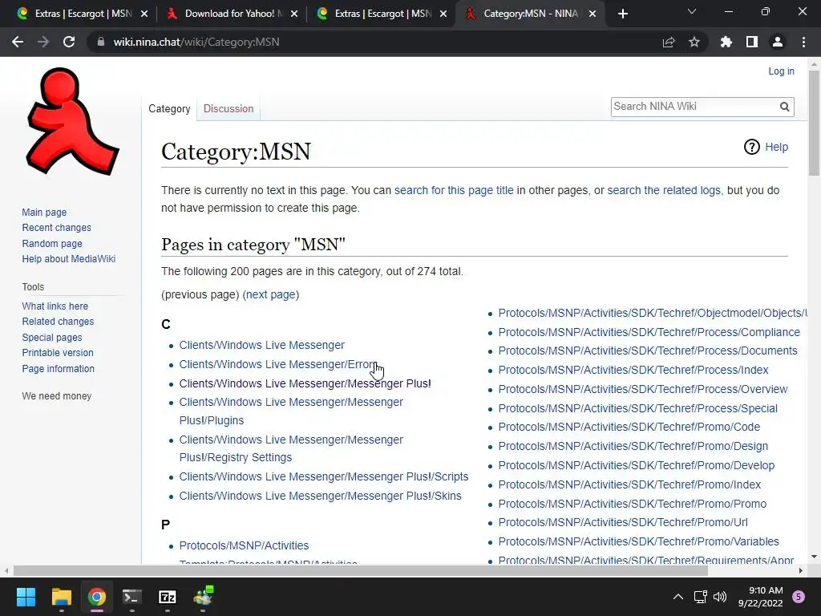
Task: Click Chrome taskbar icon
Action: pyautogui.click(x=96, y=597)
